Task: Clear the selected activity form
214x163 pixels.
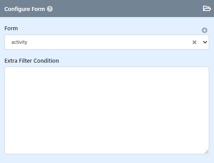Action: click(x=194, y=42)
